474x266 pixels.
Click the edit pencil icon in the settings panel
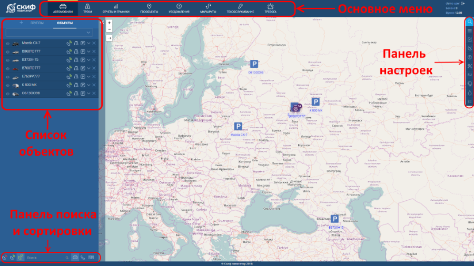pos(469,39)
